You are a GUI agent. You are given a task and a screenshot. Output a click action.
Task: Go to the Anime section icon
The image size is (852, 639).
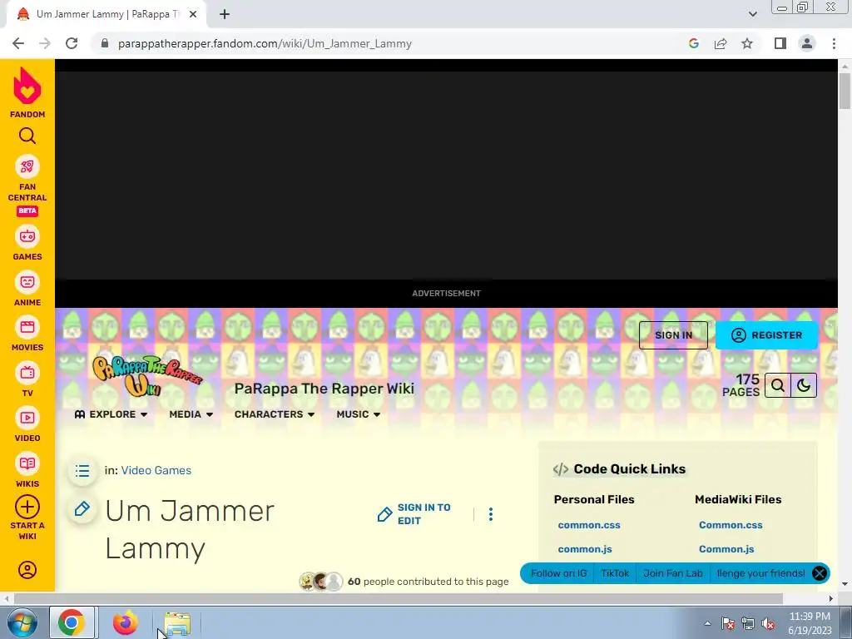[x=27, y=283]
